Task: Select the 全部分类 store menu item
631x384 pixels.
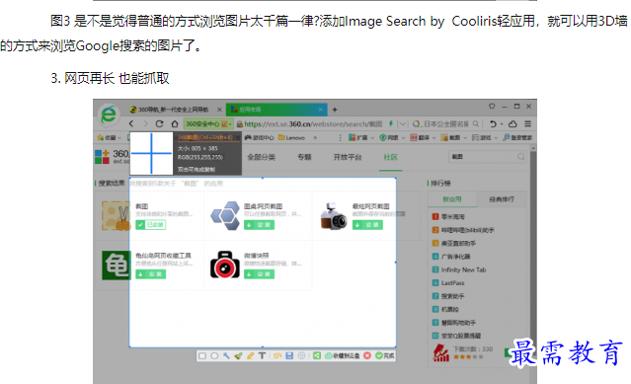Action: pos(261,157)
